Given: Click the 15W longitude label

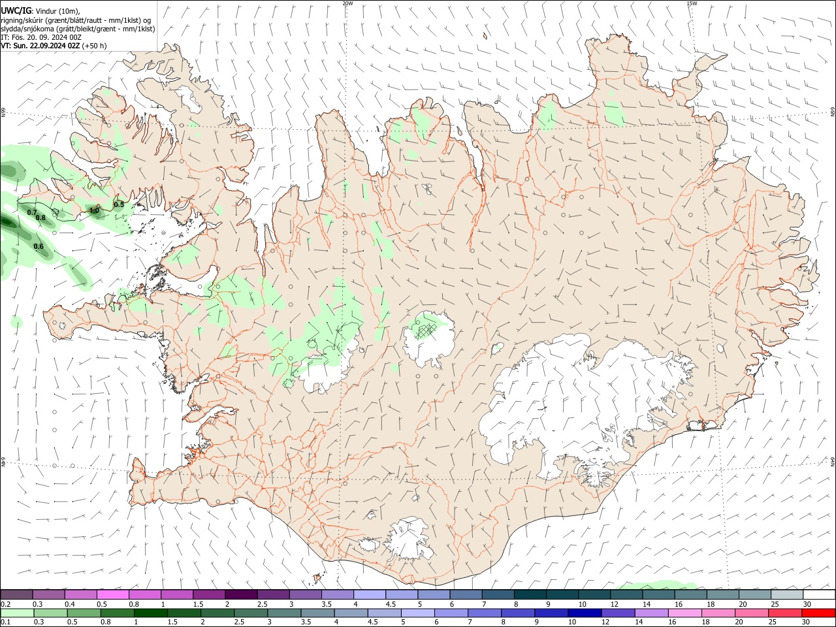Looking at the screenshot, I should (692, 3).
